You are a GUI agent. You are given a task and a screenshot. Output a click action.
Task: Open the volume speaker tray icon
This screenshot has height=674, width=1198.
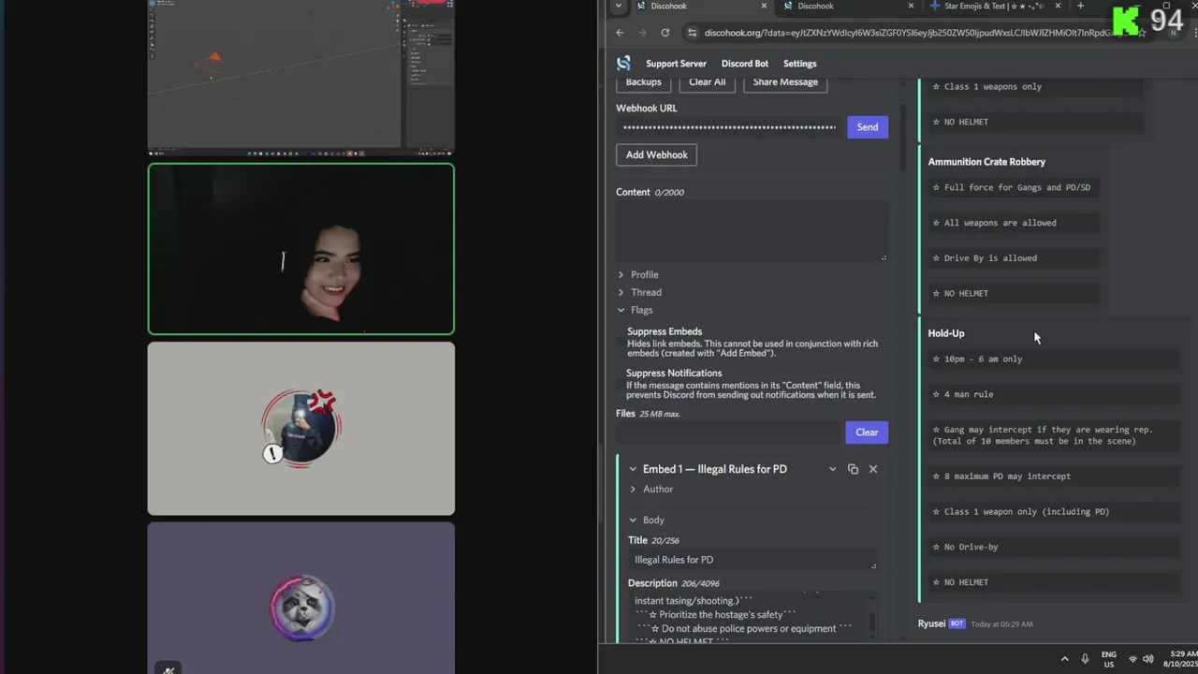(1148, 659)
